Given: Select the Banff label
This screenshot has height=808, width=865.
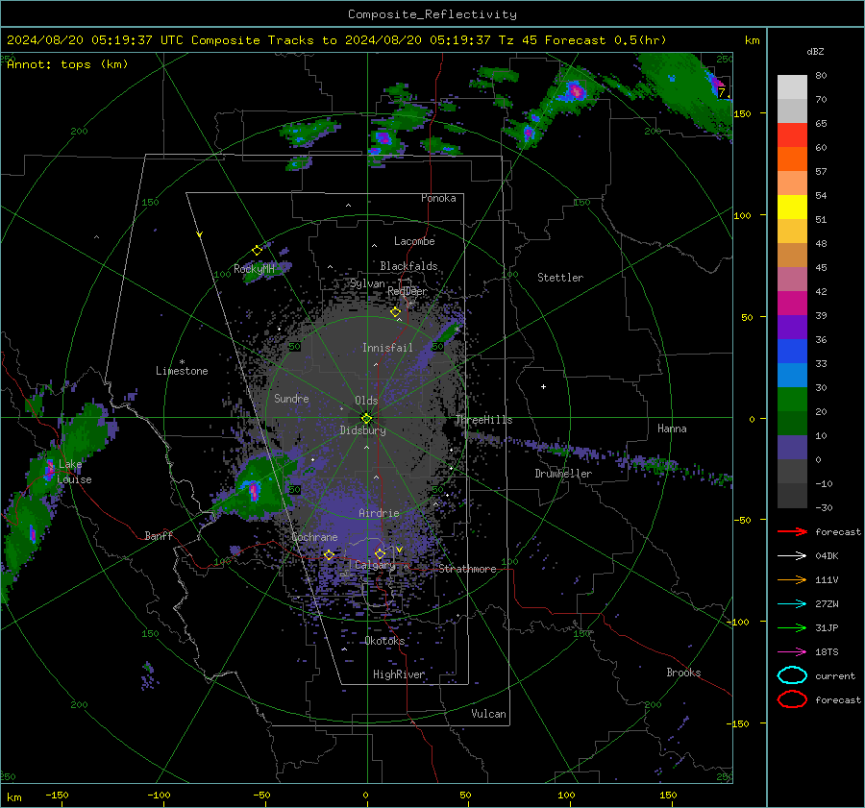Looking at the screenshot, I should pos(159,535).
